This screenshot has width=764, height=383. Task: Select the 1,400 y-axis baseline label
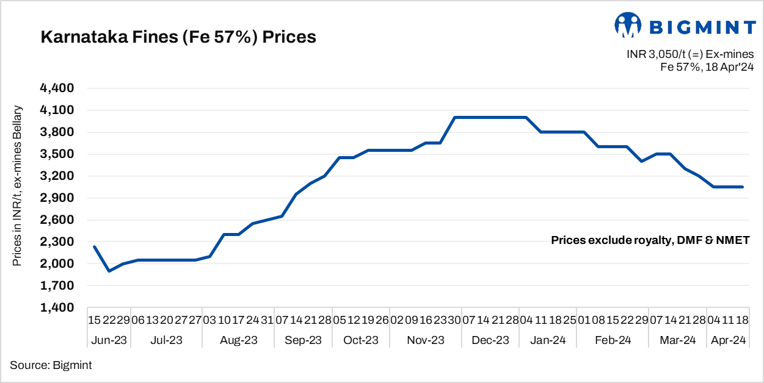coord(56,308)
